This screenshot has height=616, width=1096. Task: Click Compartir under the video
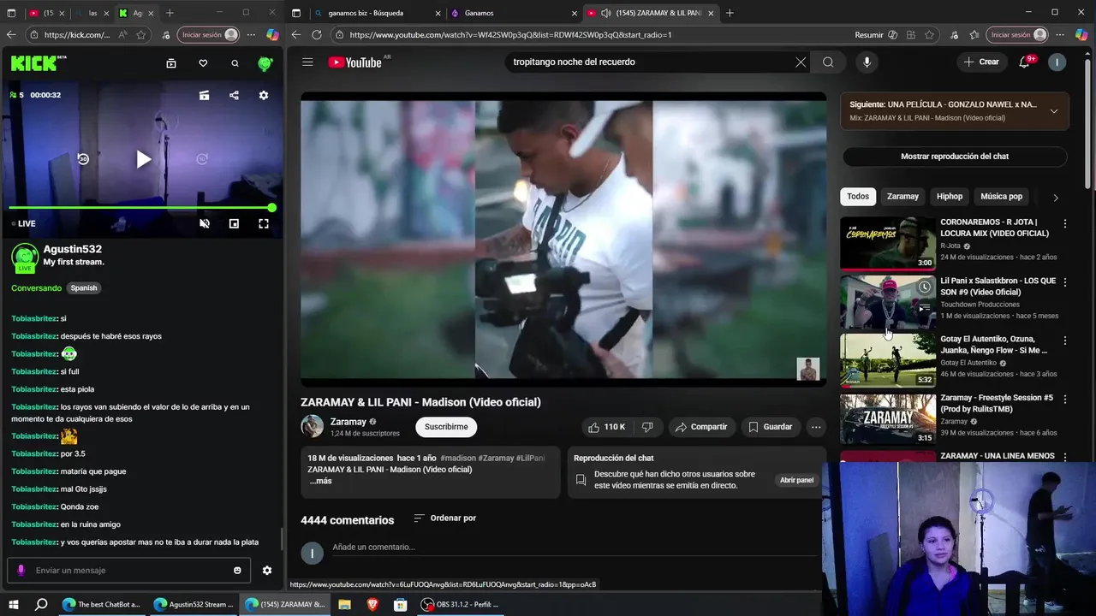tap(700, 427)
